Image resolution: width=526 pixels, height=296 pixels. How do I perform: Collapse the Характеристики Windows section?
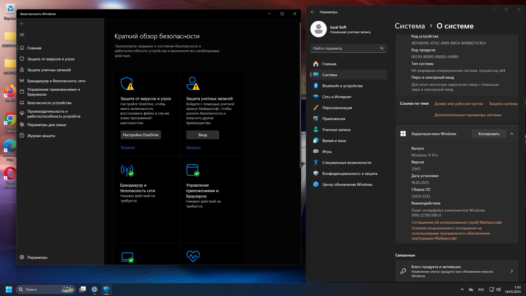tap(512, 134)
